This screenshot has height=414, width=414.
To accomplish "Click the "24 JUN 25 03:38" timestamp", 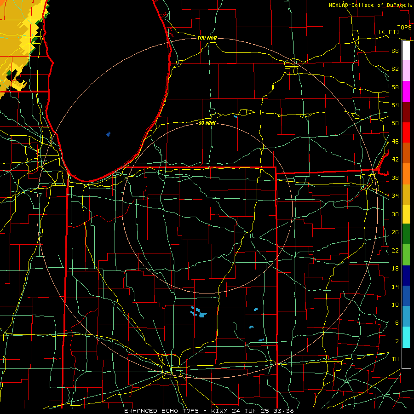I will point(263,411).
